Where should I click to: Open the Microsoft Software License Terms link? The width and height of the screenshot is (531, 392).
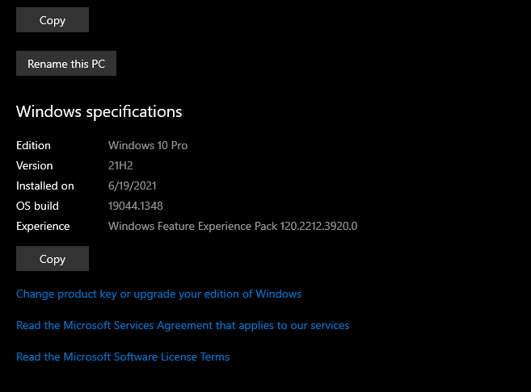click(x=123, y=357)
